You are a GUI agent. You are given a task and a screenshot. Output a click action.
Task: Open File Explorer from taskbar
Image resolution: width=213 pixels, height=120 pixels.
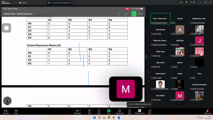104,117
